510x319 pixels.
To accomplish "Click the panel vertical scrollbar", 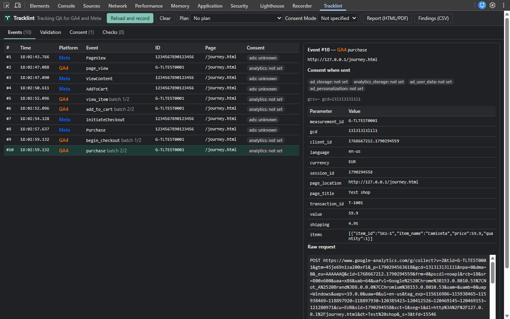I will tap(507, 144).
